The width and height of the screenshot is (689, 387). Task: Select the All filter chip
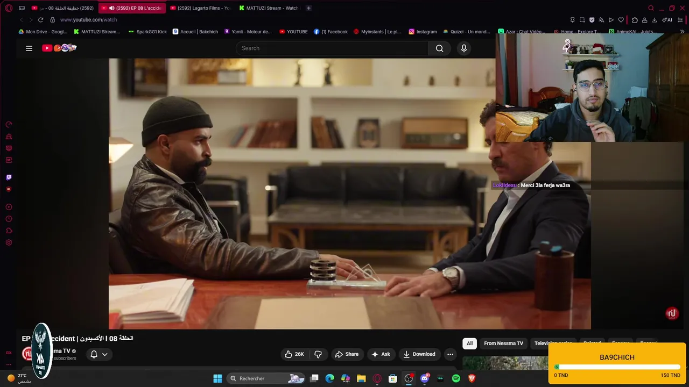[x=469, y=343]
